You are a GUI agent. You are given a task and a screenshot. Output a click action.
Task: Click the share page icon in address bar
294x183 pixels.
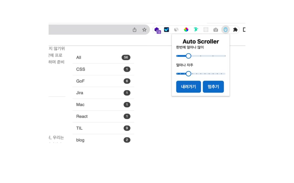coord(134,30)
